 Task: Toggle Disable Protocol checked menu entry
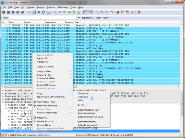pos(46,121)
